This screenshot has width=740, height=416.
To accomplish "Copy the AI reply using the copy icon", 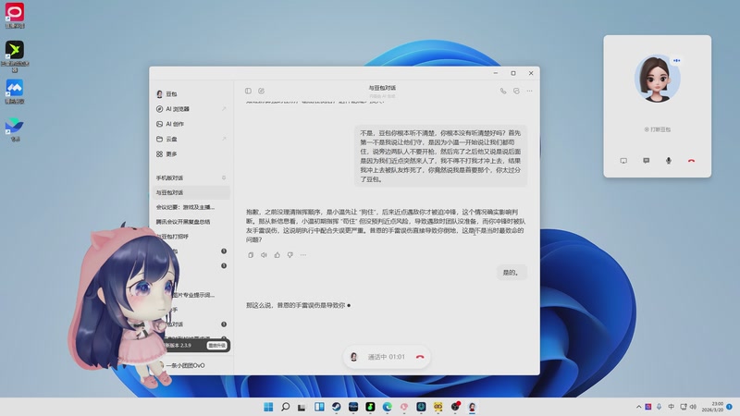I will point(251,255).
